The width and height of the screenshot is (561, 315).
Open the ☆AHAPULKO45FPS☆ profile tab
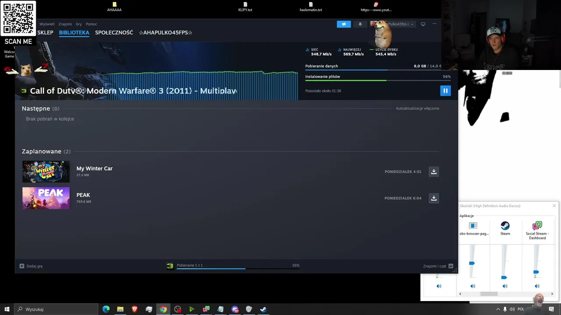[x=166, y=32]
